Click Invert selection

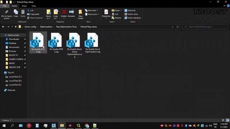pyautogui.click(x=133, y=18)
